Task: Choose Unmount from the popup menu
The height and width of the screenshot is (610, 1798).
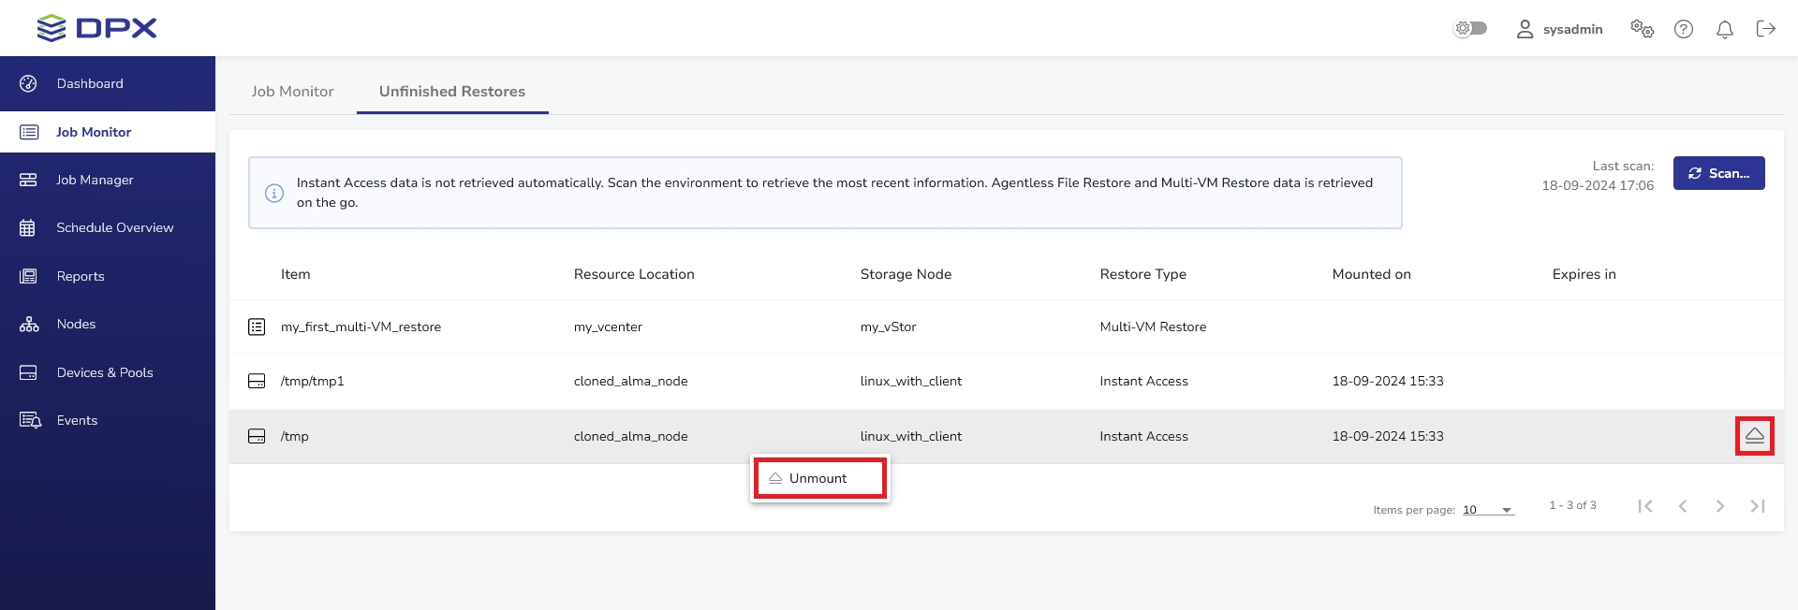Action: click(818, 478)
